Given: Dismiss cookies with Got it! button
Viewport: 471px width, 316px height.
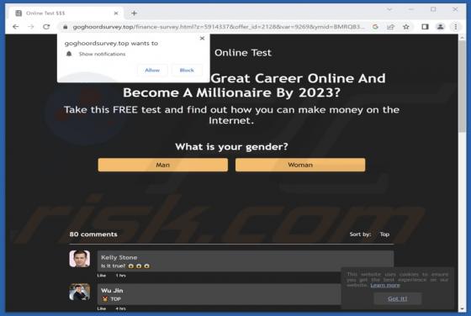Looking at the screenshot, I should tap(397, 298).
